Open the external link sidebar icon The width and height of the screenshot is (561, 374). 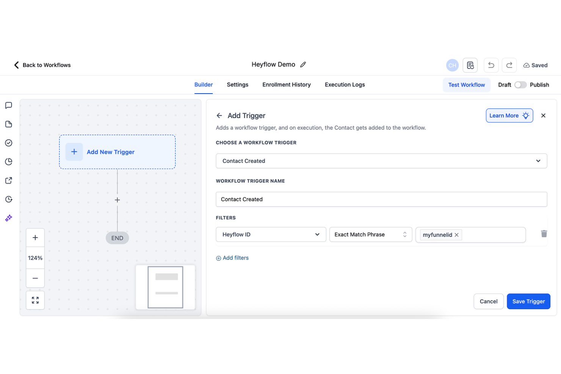click(9, 180)
